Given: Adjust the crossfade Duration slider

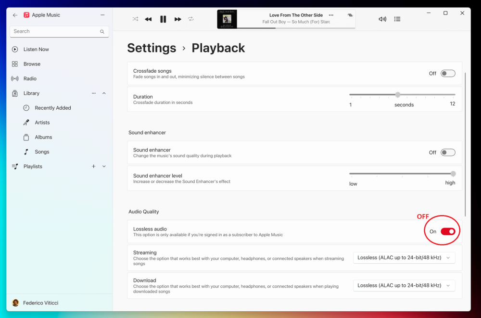Looking at the screenshot, I should click(402, 95).
